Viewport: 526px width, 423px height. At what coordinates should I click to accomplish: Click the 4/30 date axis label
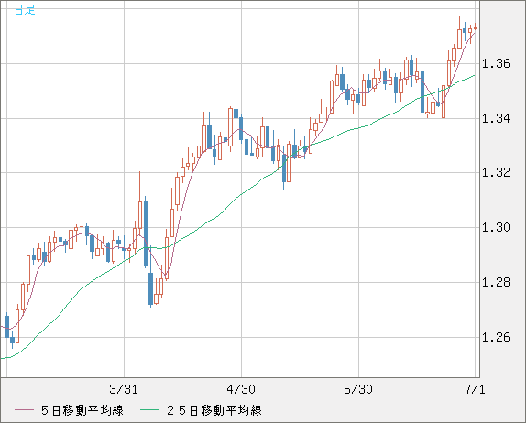[x=241, y=389]
